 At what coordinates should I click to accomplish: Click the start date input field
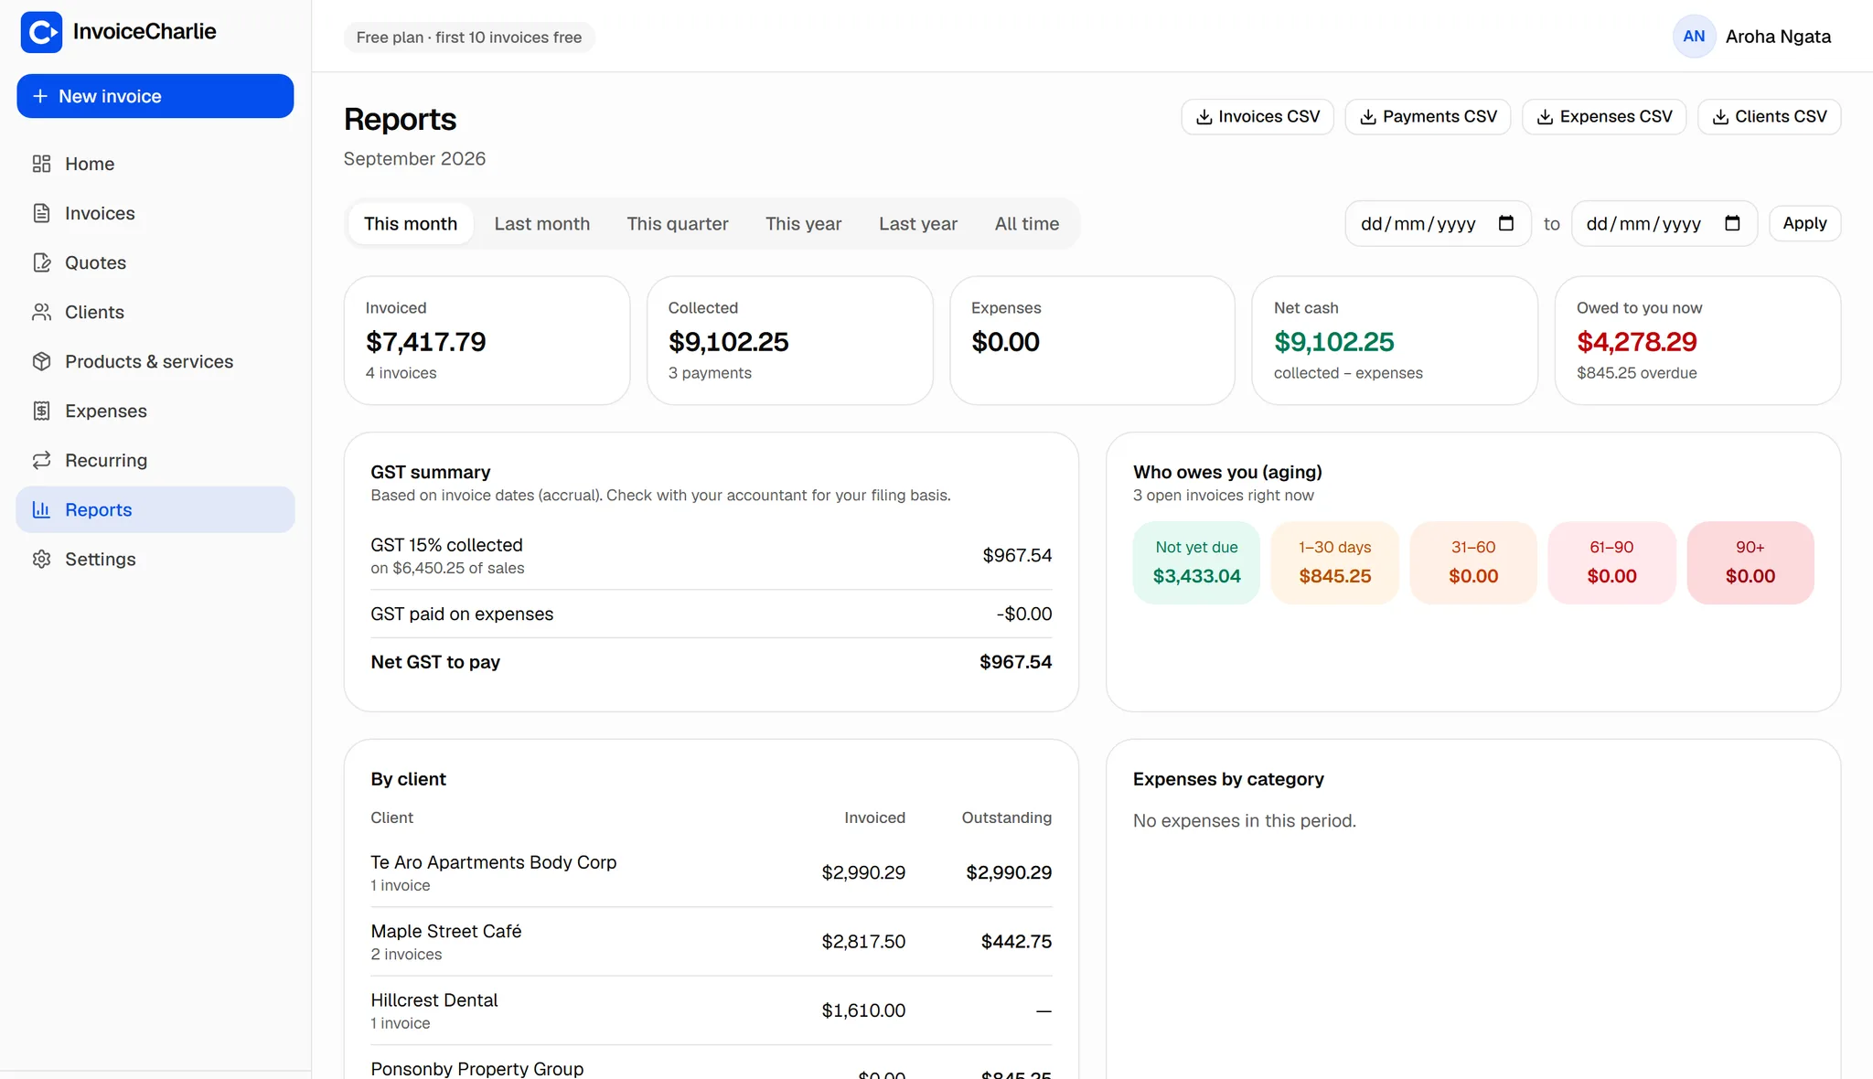coord(1438,223)
